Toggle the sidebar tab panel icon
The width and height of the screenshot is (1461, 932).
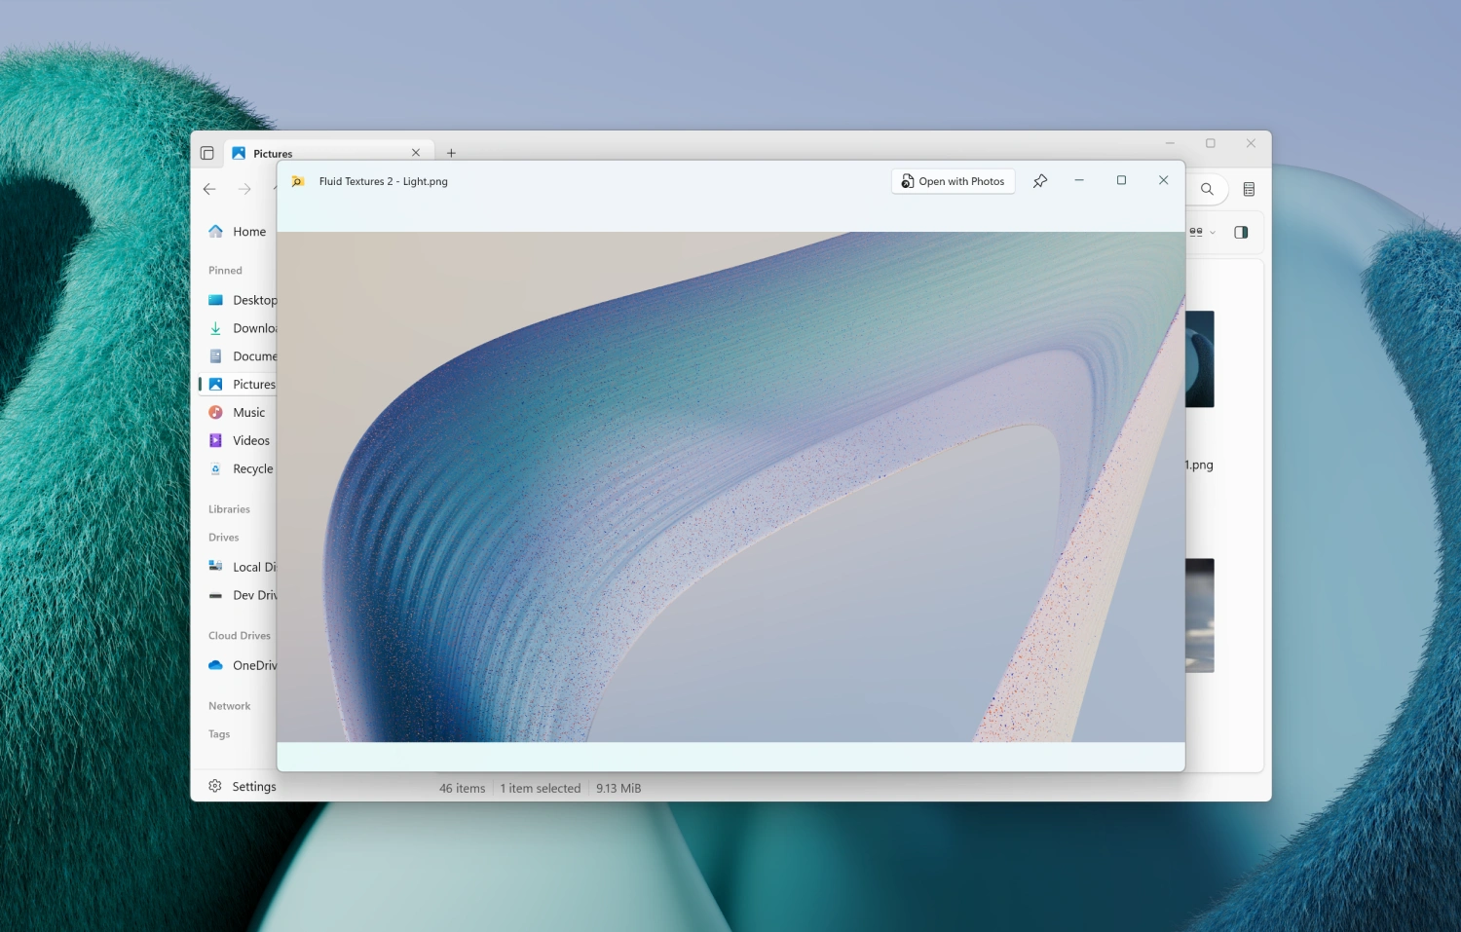coord(207,153)
